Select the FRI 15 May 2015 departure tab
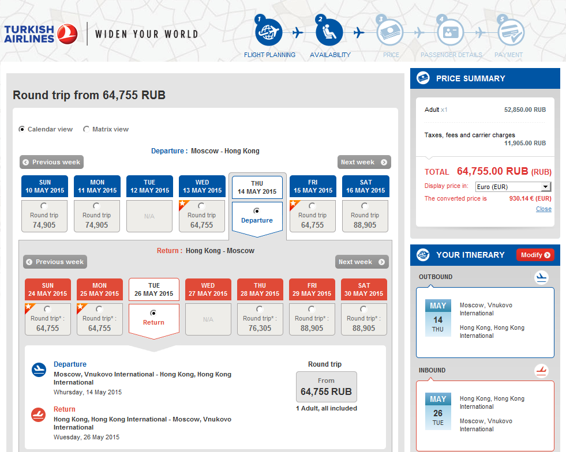The height and width of the screenshot is (452, 566). 313,187
